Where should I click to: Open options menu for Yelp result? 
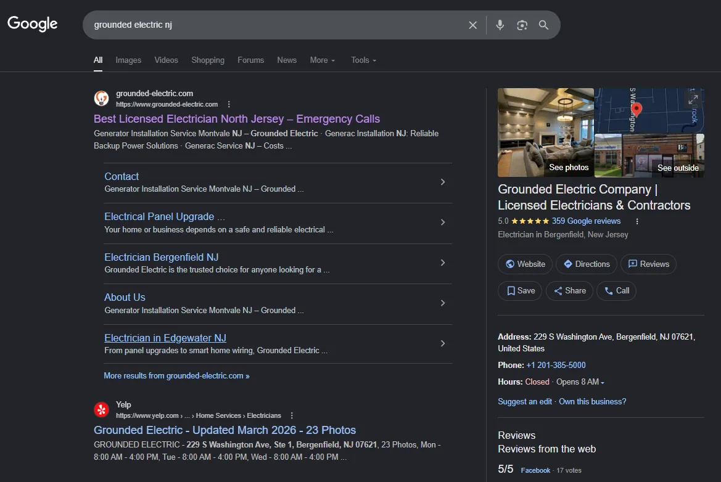point(292,415)
